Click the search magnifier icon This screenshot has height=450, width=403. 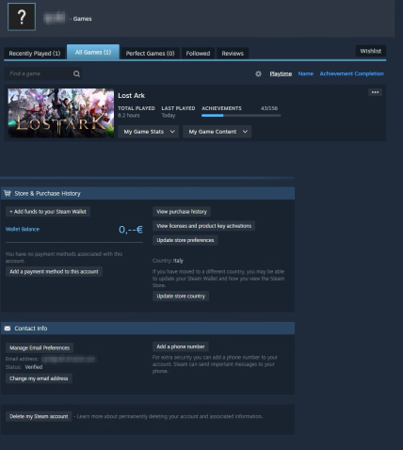coord(76,73)
